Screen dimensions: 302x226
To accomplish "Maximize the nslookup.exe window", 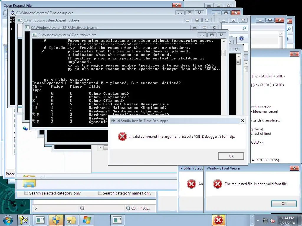I will tap(190, 13).
